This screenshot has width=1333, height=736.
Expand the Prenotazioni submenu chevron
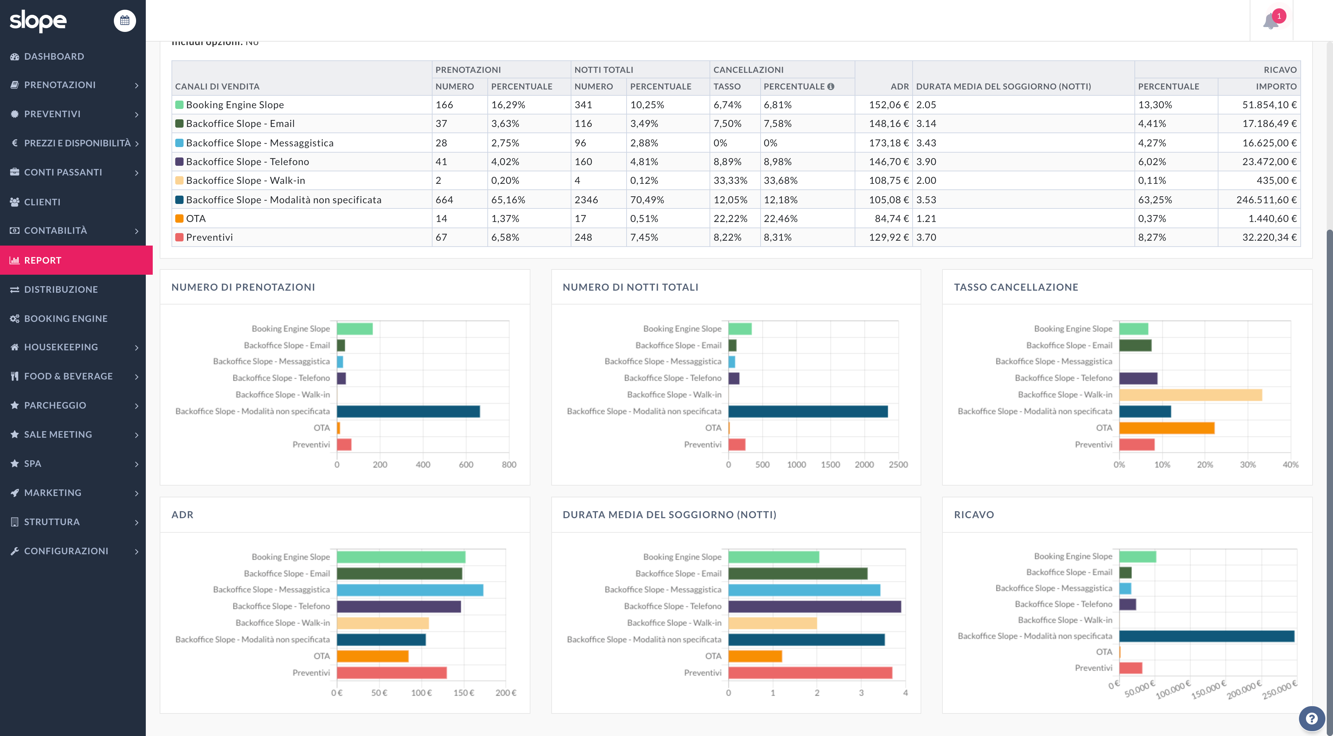137,85
